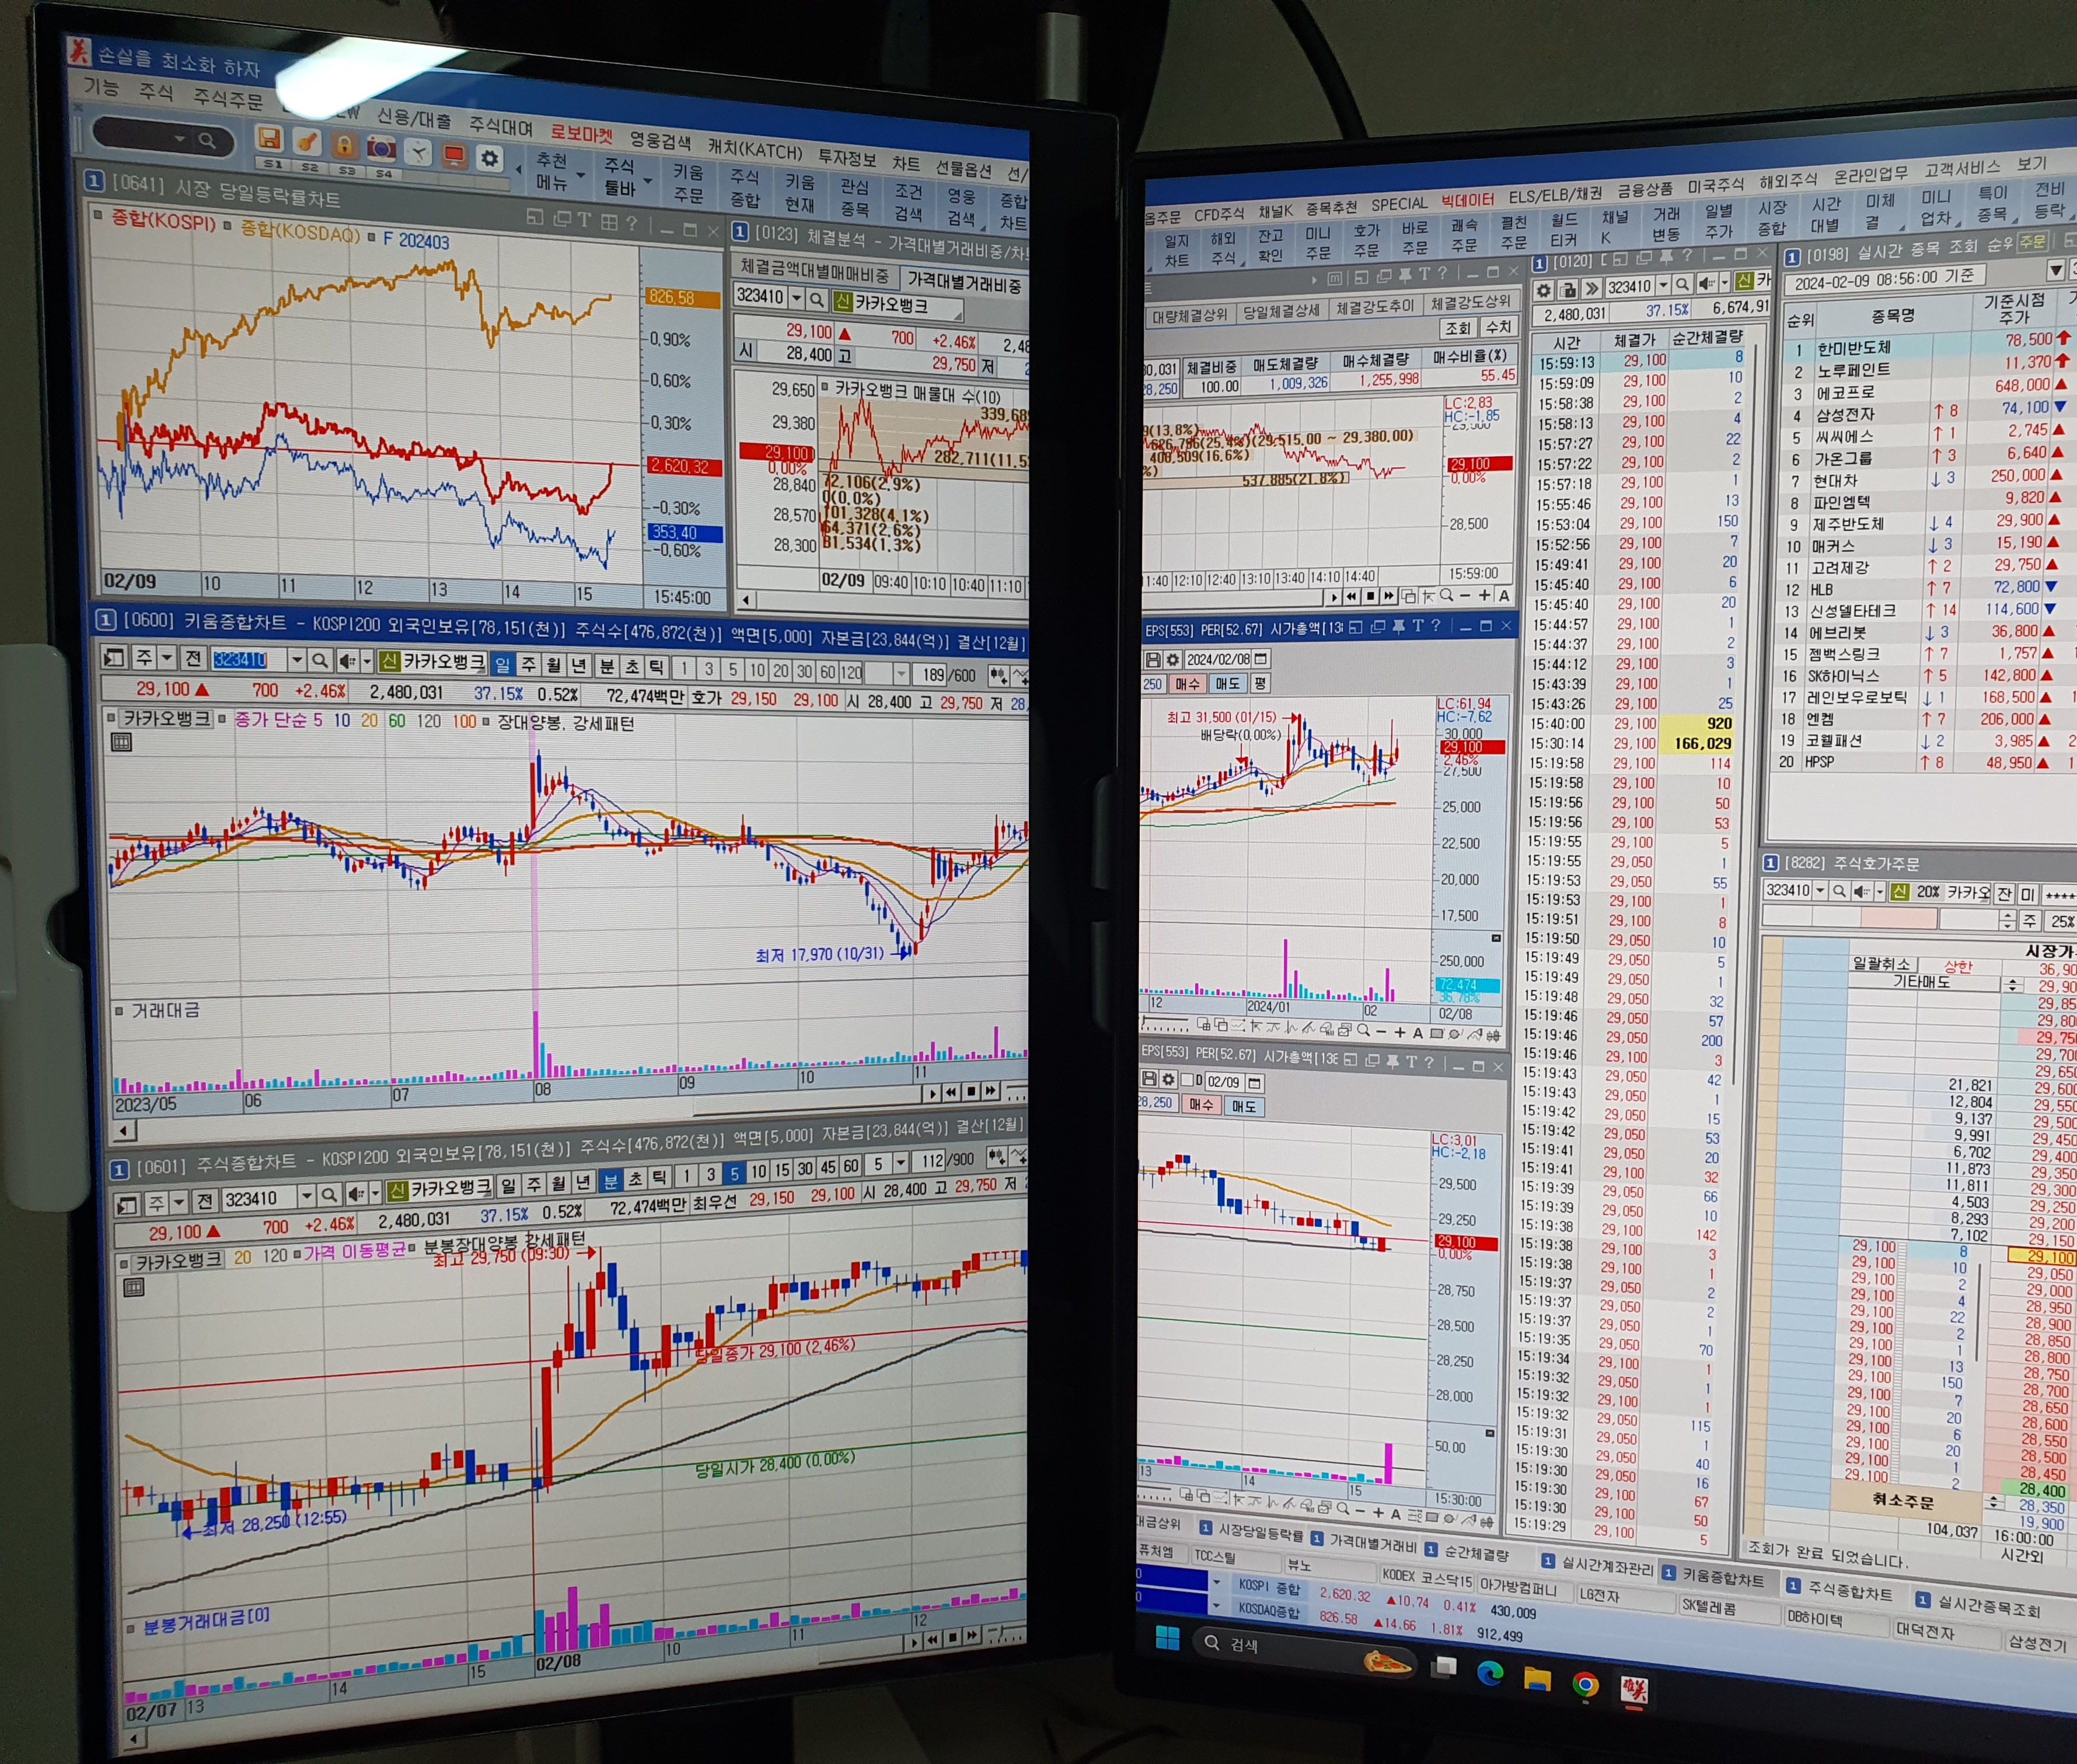Image resolution: width=2077 pixels, height=1764 pixels.
Task: Click the 키움주문 toolbar button
Action: click(688, 184)
